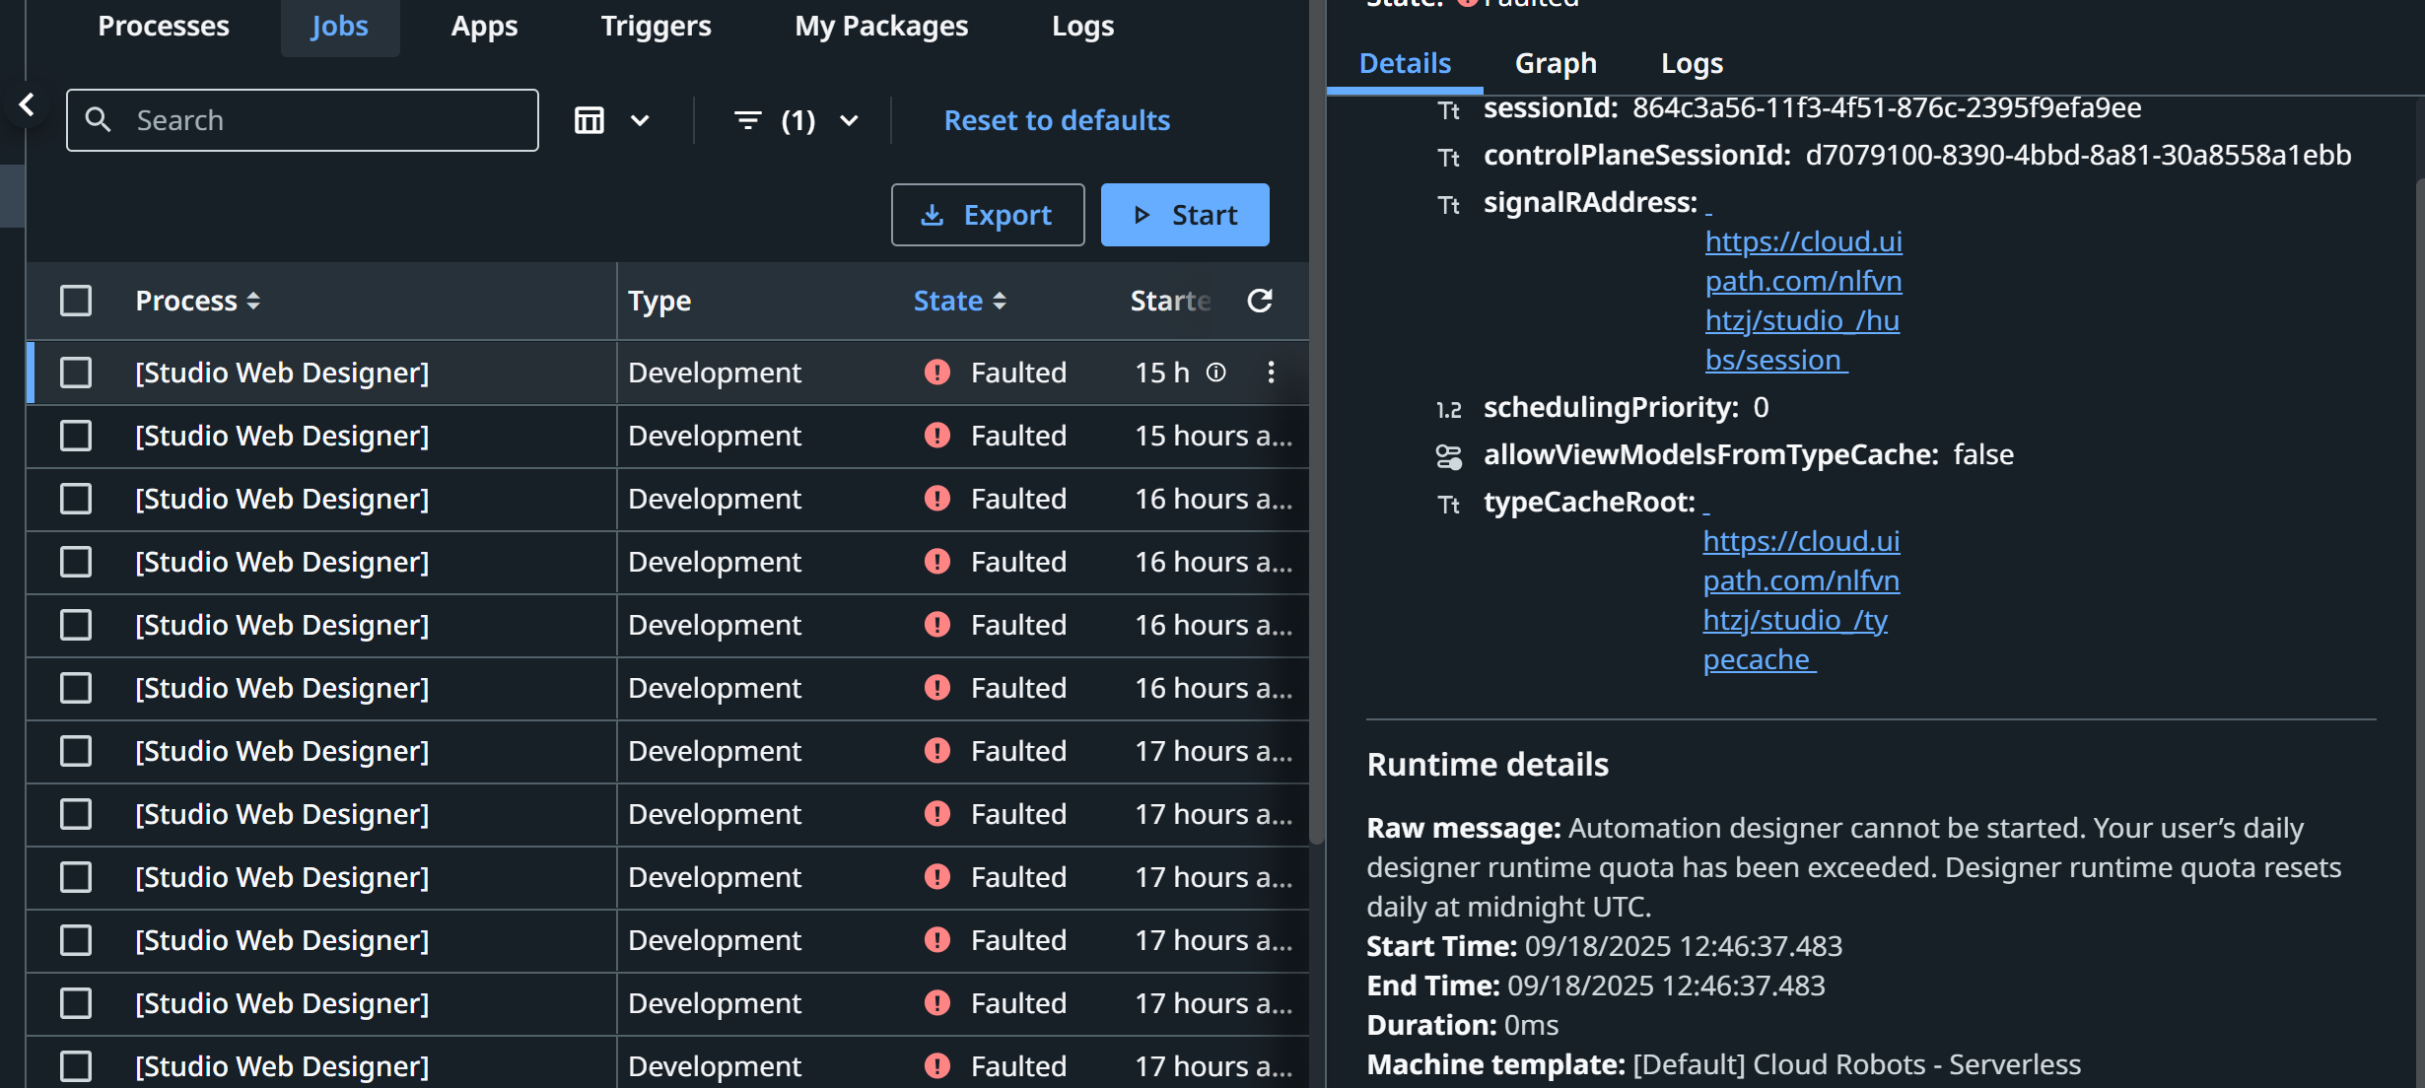Click the refresh icon in table header

pyautogui.click(x=1259, y=301)
